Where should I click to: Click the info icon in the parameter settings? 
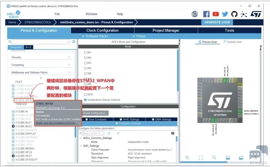[173, 133]
